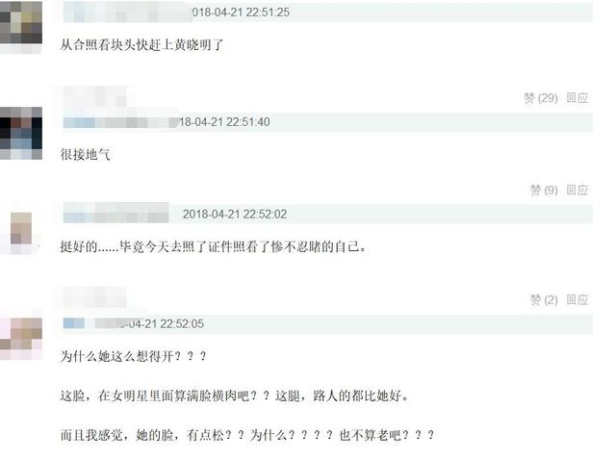Click comment text 很接地气
616x460 pixels.
pyautogui.click(x=86, y=154)
